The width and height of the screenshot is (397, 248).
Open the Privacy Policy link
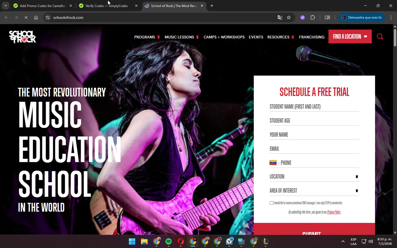334,212
